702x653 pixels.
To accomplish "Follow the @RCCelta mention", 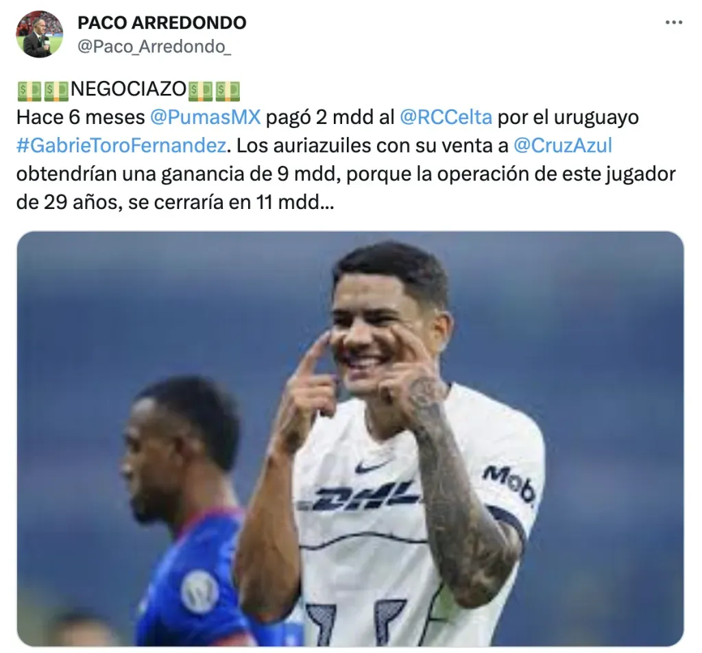I will pos(446,117).
